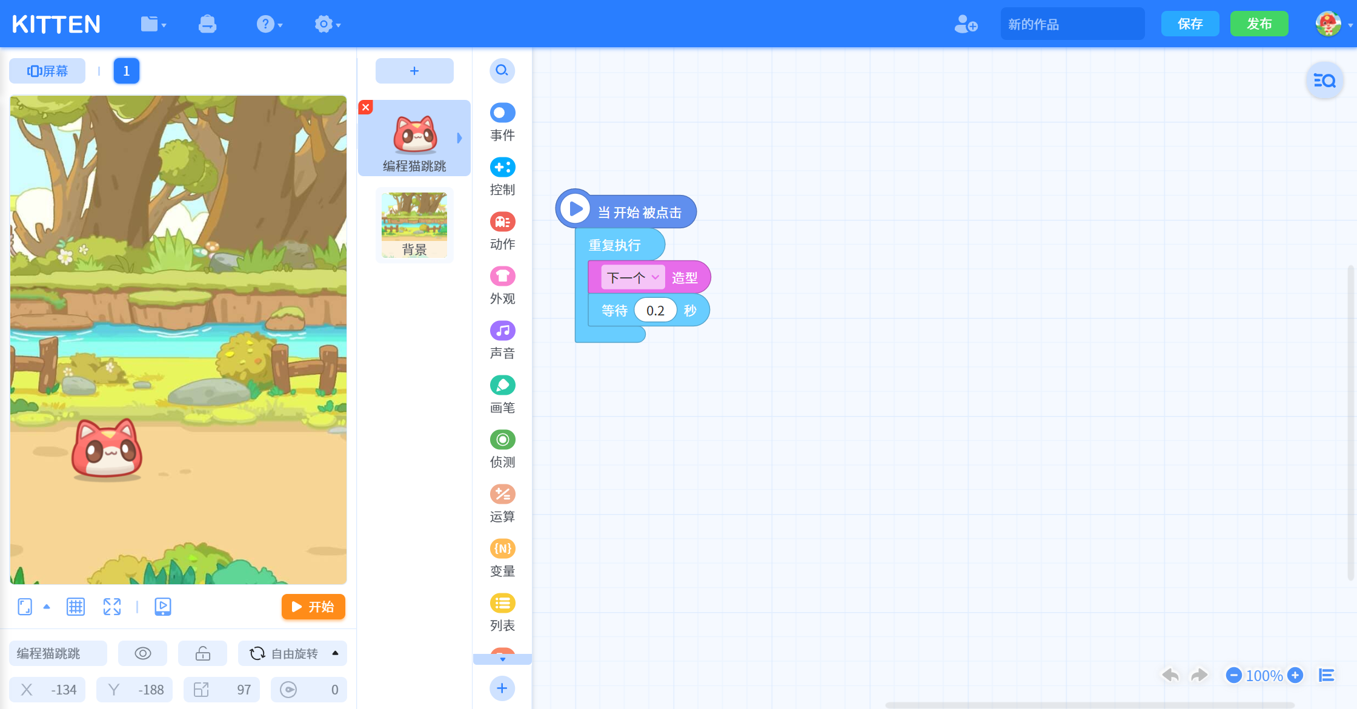The height and width of the screenshot is (709, 1357).
Task: Click the KITTEN logo
Action: click(56, 24)
